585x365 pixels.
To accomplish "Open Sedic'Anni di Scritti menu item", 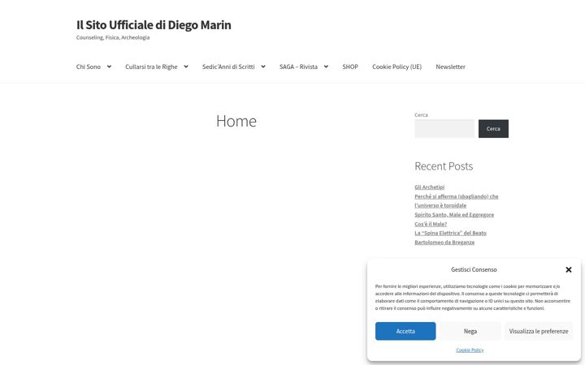I will pyautogui.click(x=228, y=67).
